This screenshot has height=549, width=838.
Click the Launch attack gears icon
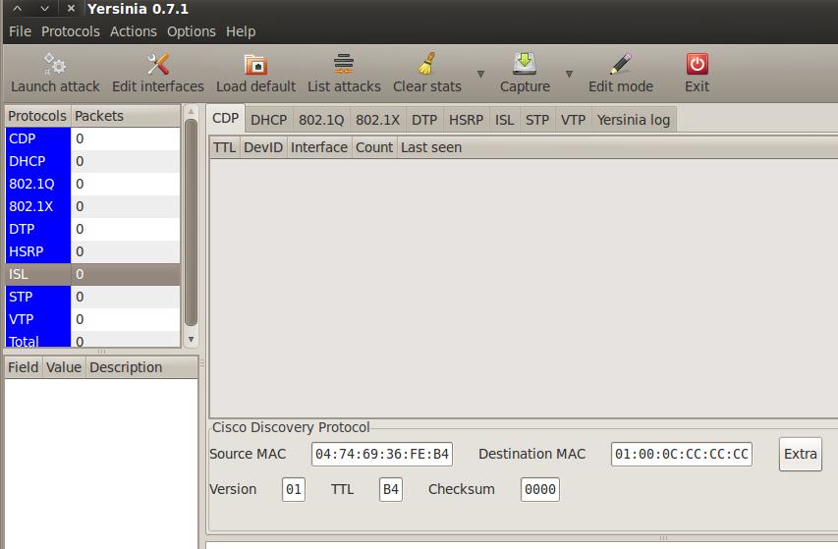(x=54, y=64)
